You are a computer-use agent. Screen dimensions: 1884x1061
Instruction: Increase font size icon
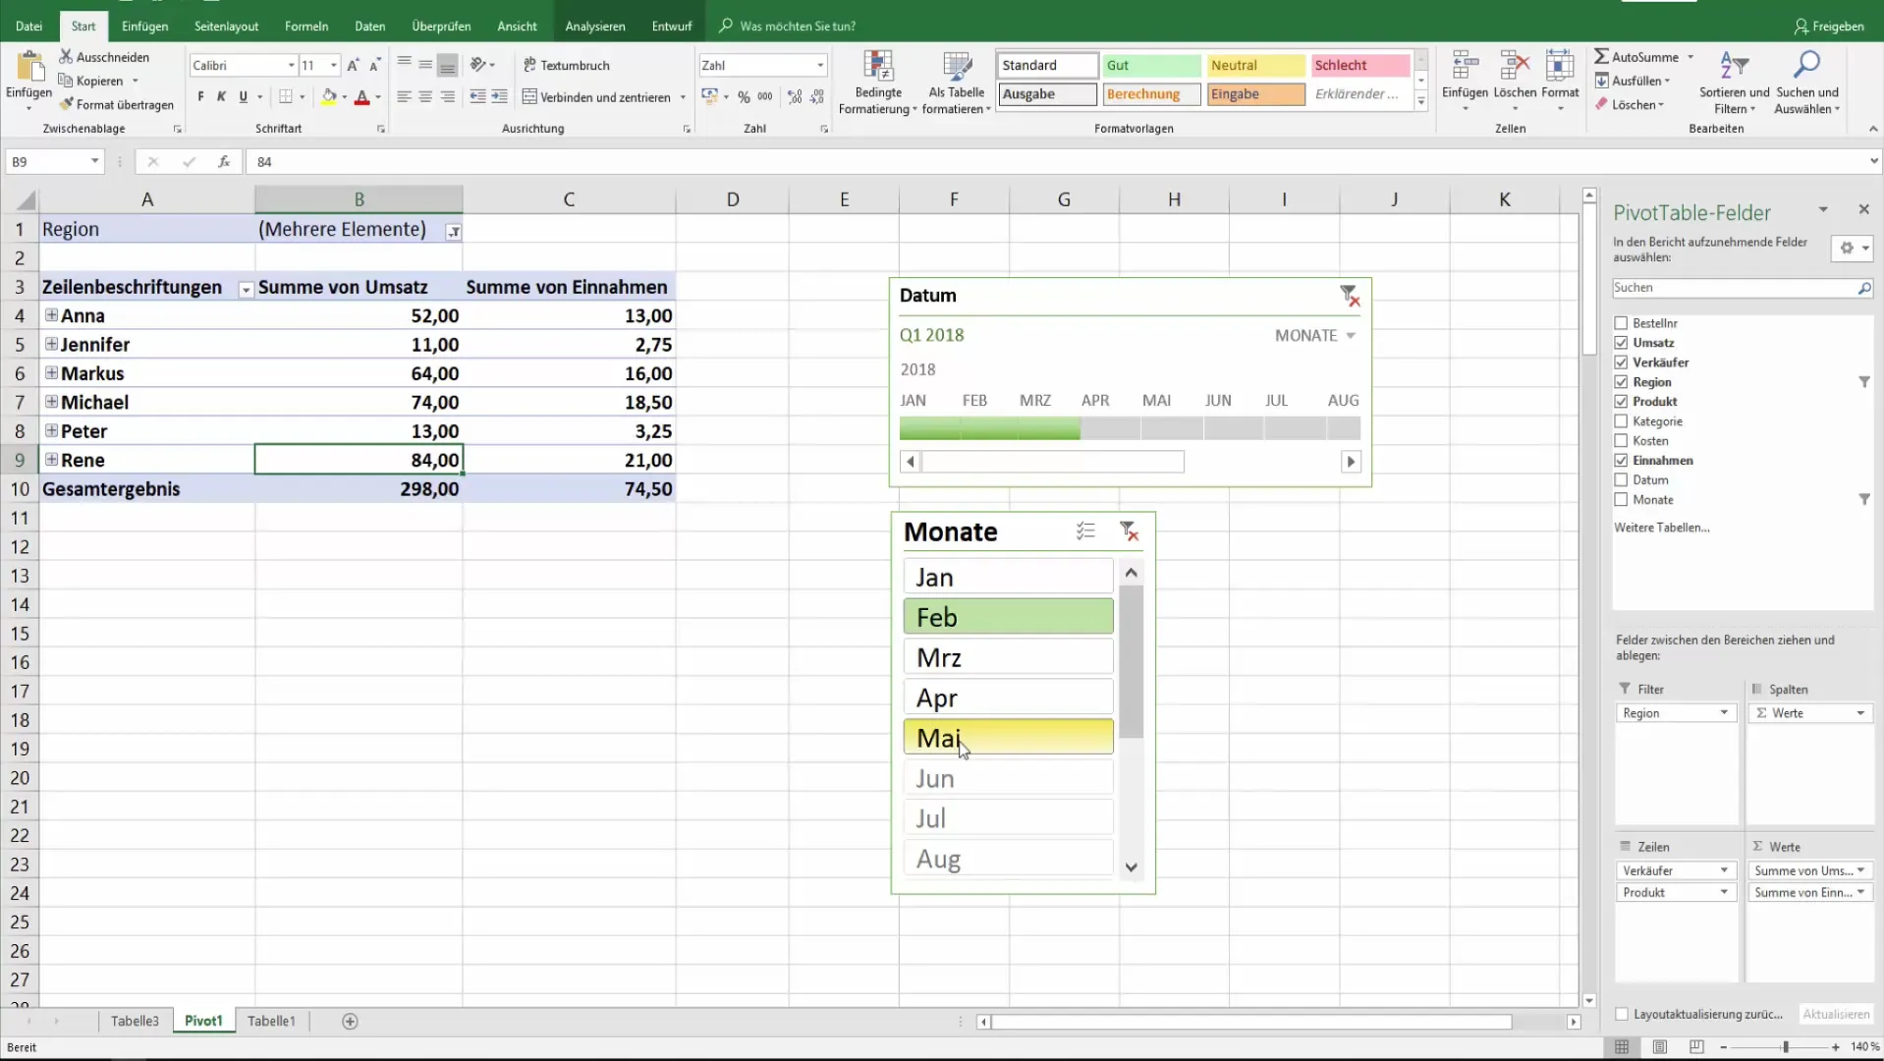(353, 65)
